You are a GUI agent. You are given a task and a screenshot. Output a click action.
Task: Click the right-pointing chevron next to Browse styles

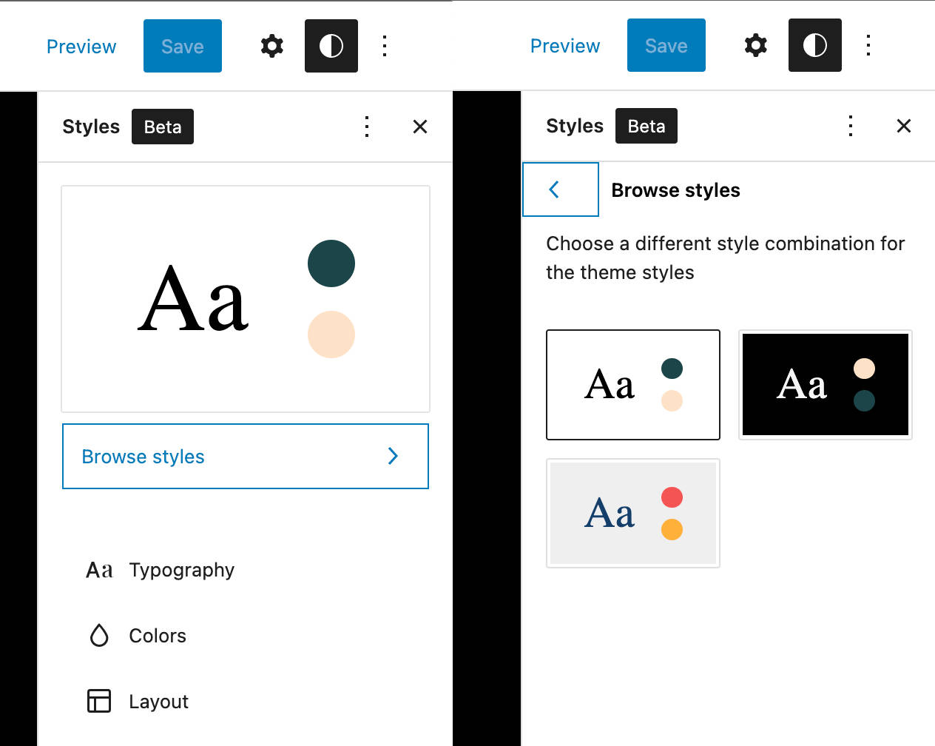point(393,456)
